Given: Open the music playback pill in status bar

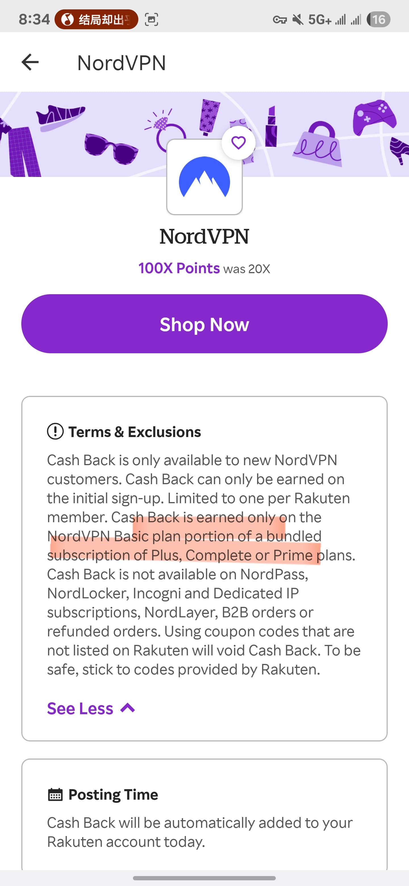Looking at the screenshot, I should [96, 19].
